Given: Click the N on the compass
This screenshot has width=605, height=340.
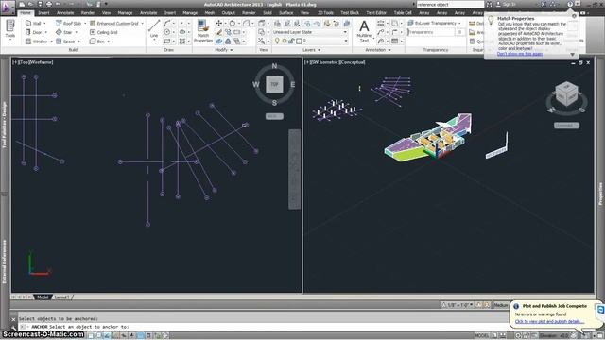Looking at the screenshot, I should click(x=274, y=66).
